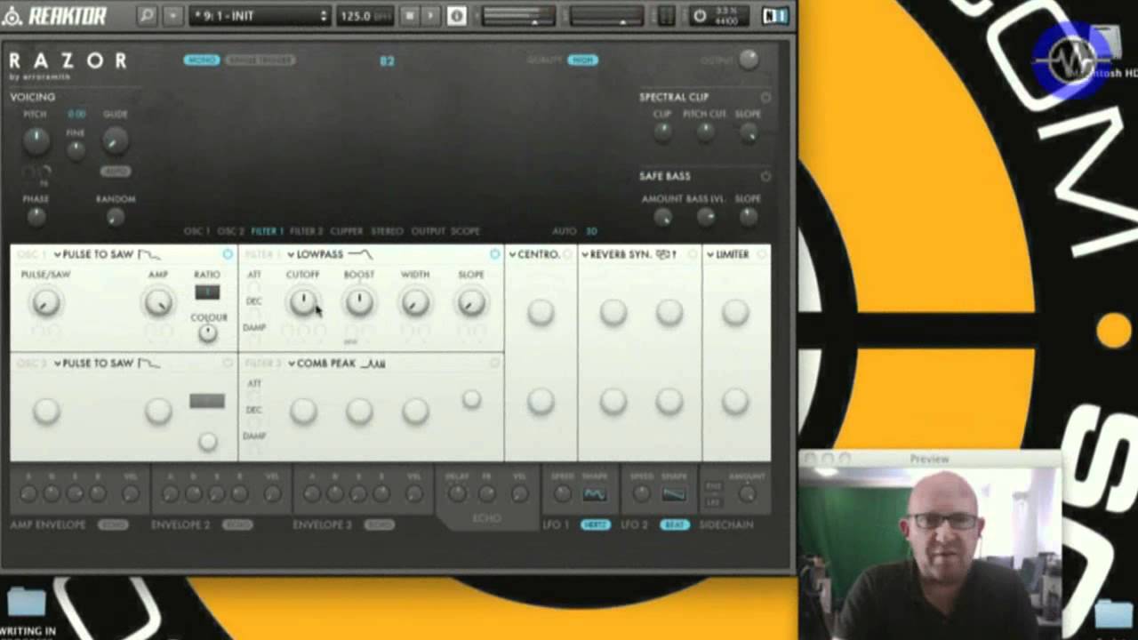The image size is (1138, 640).
Task: Click the GLIDE knob
Action: [x=115, y=140]
